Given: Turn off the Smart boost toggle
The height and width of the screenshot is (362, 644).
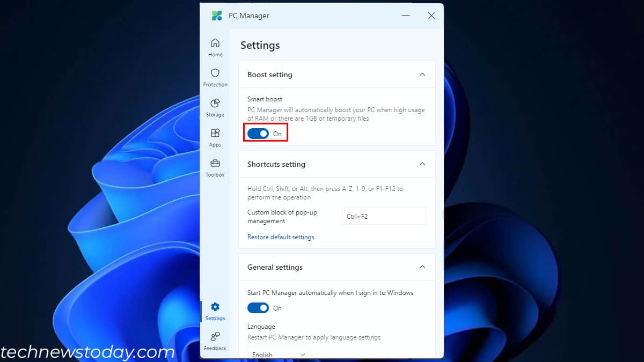Looking at the screenshot, I should [x=258, y=134].
